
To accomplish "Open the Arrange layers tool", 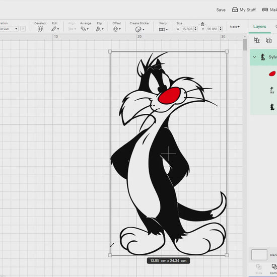I will tap(83, 29).
